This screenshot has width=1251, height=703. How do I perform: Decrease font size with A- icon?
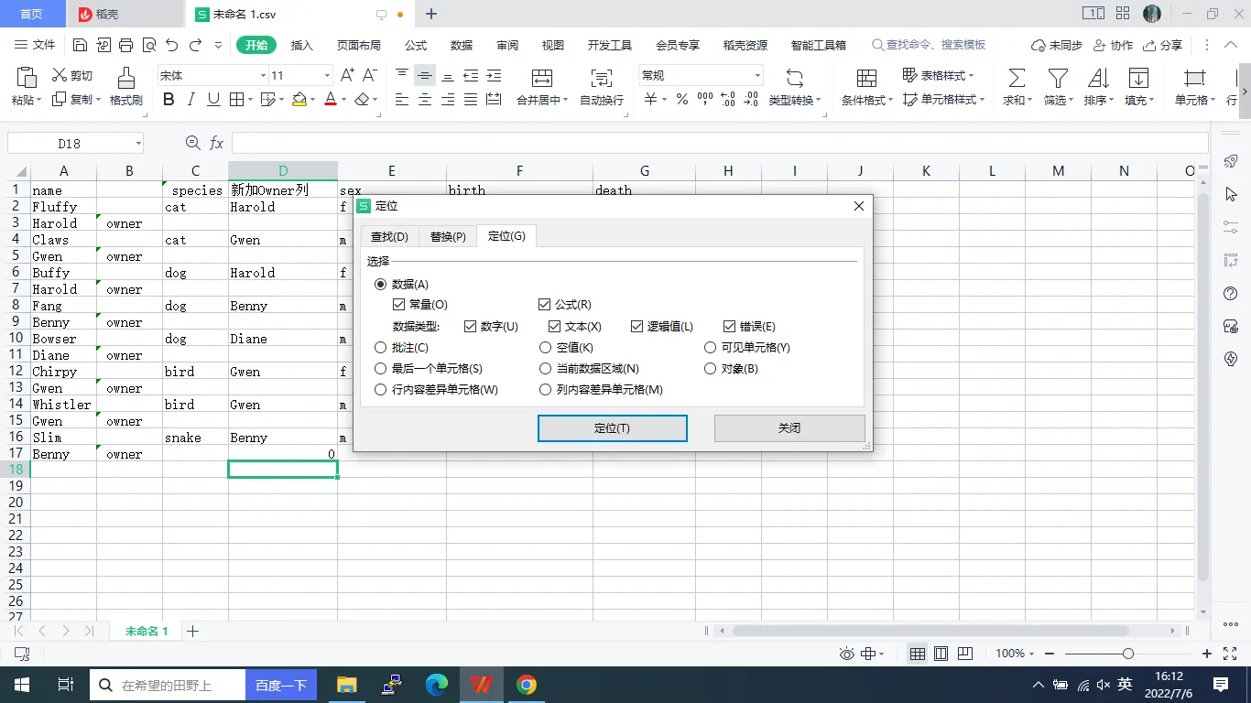pos(370,76)
